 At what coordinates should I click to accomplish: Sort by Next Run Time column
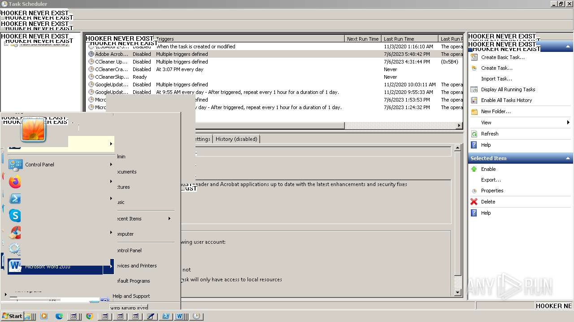(x=363, y=39)
